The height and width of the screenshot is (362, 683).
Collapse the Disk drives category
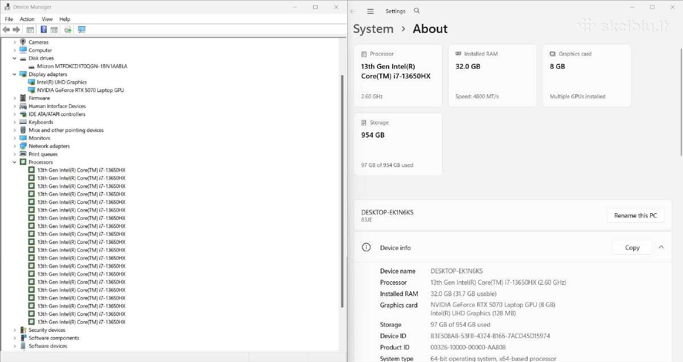[15, 58]
